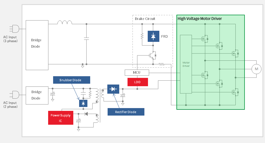
Task: Click the motor M circle symbol
Action: [256, 69]
